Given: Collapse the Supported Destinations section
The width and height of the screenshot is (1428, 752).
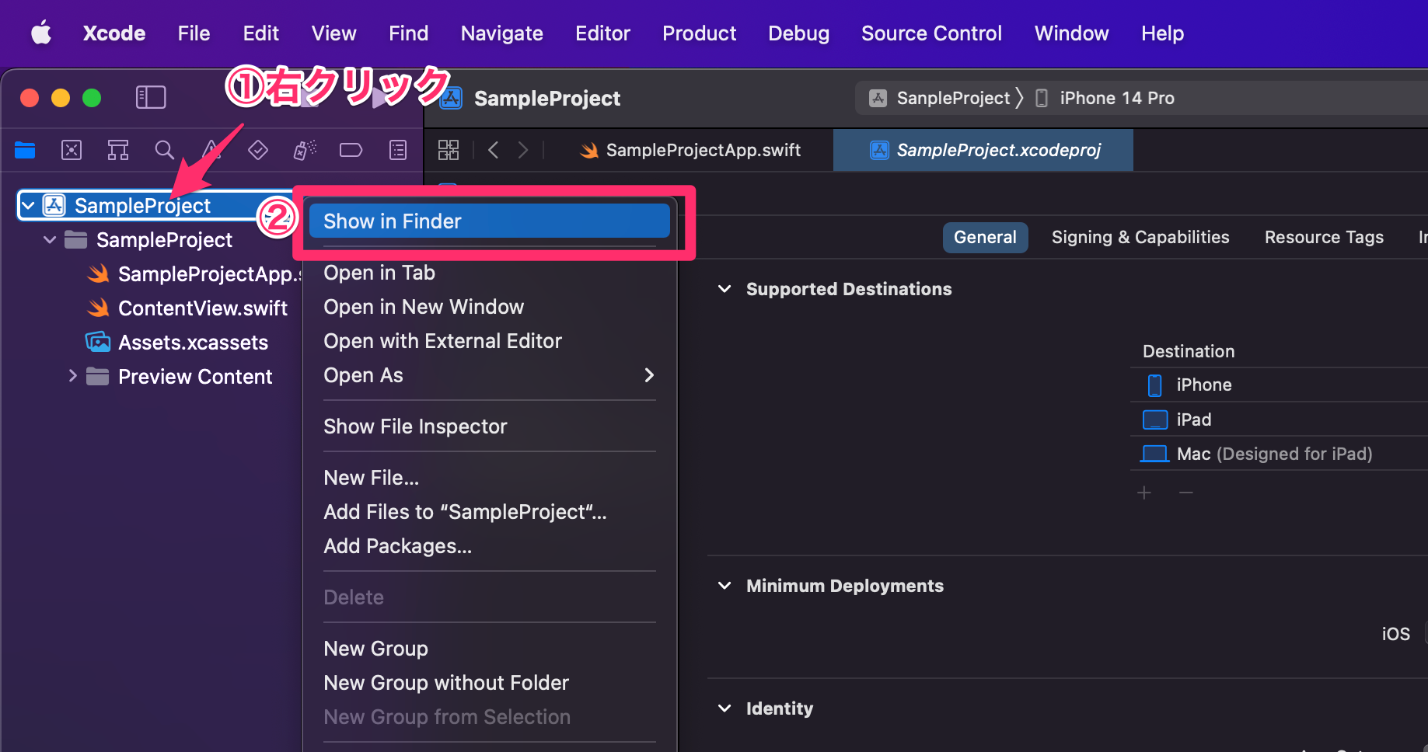Looking at the screenshot, I should pyautogui.click(x=724, y=288).
